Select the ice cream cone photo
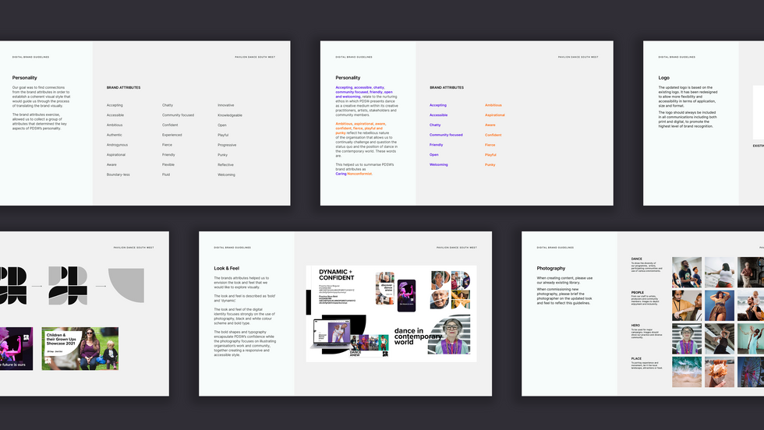This screenshot has width=764, height=430. click(719, 372)
